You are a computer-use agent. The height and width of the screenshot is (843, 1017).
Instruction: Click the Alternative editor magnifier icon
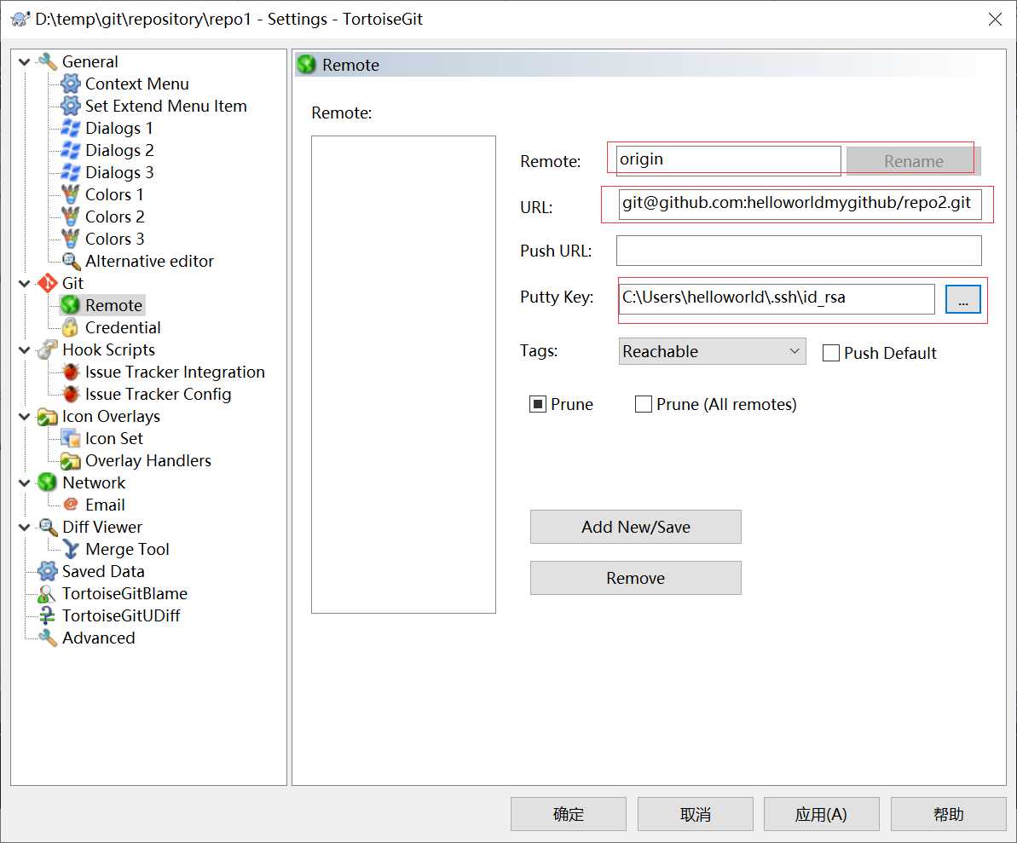tap(70, 262)
